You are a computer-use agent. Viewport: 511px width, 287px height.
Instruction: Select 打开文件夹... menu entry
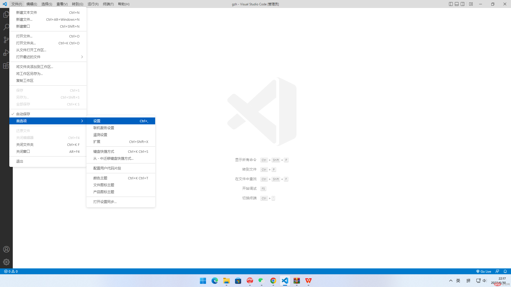click(48, 43)
